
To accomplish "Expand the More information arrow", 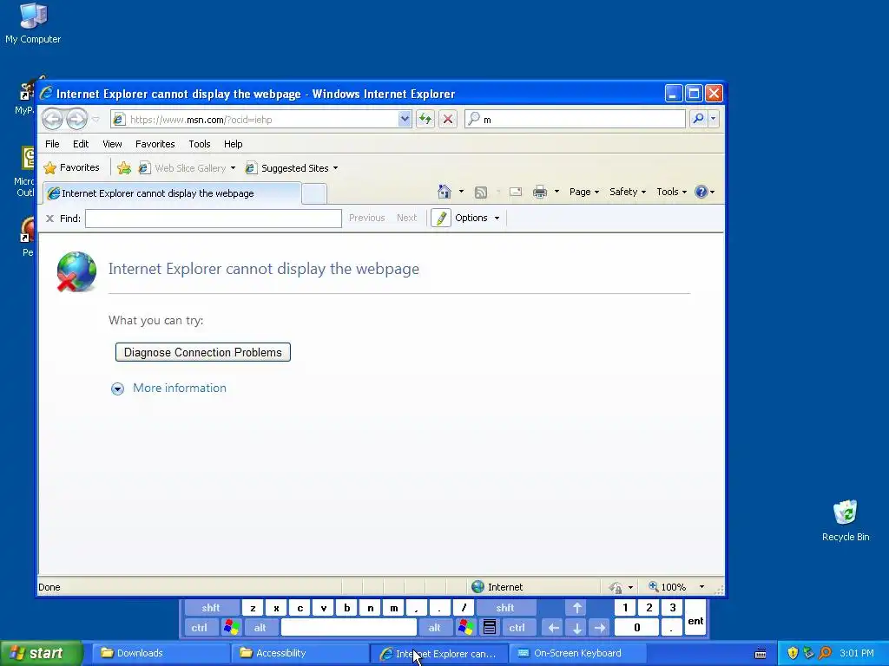I will (x=117, y=388).
